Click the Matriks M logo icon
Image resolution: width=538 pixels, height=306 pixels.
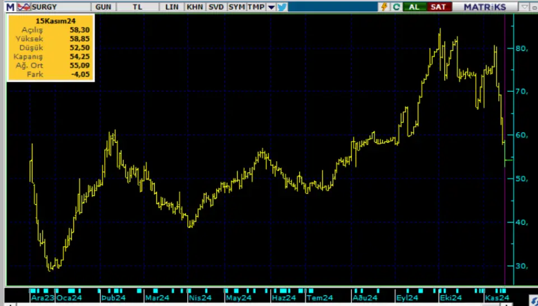click(10, 7)
